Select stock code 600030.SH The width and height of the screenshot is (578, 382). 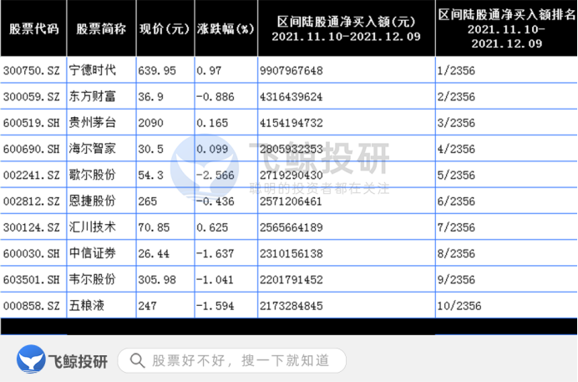(x=32, y=253)
